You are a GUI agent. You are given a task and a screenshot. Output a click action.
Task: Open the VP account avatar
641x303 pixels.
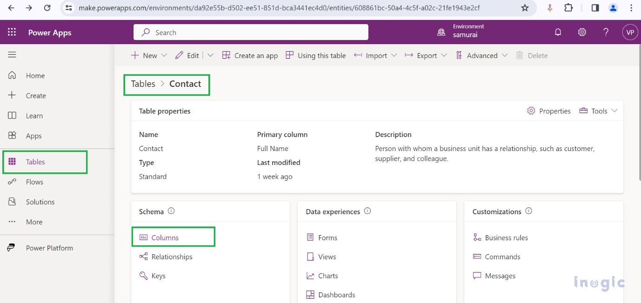630,32
